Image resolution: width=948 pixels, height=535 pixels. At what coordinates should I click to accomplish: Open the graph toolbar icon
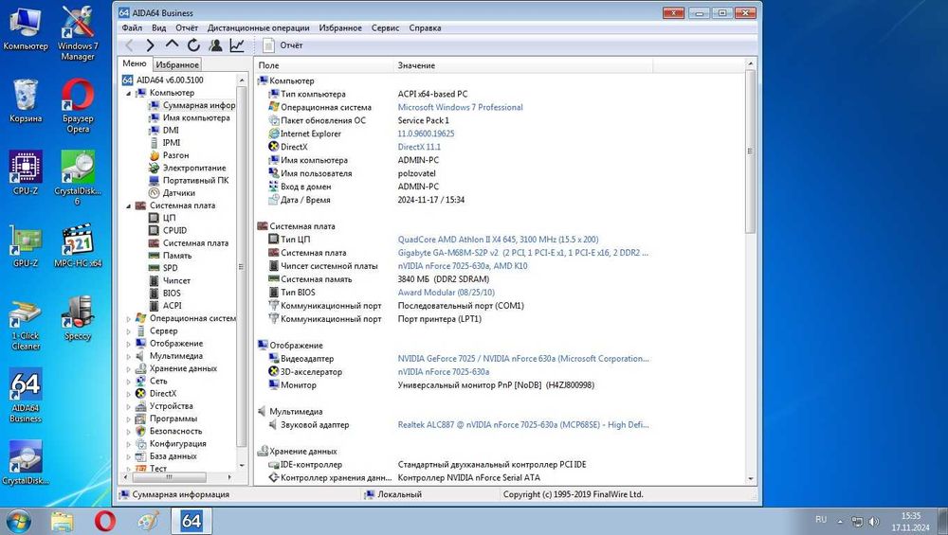pyautogui.click(x=237, y=45)
